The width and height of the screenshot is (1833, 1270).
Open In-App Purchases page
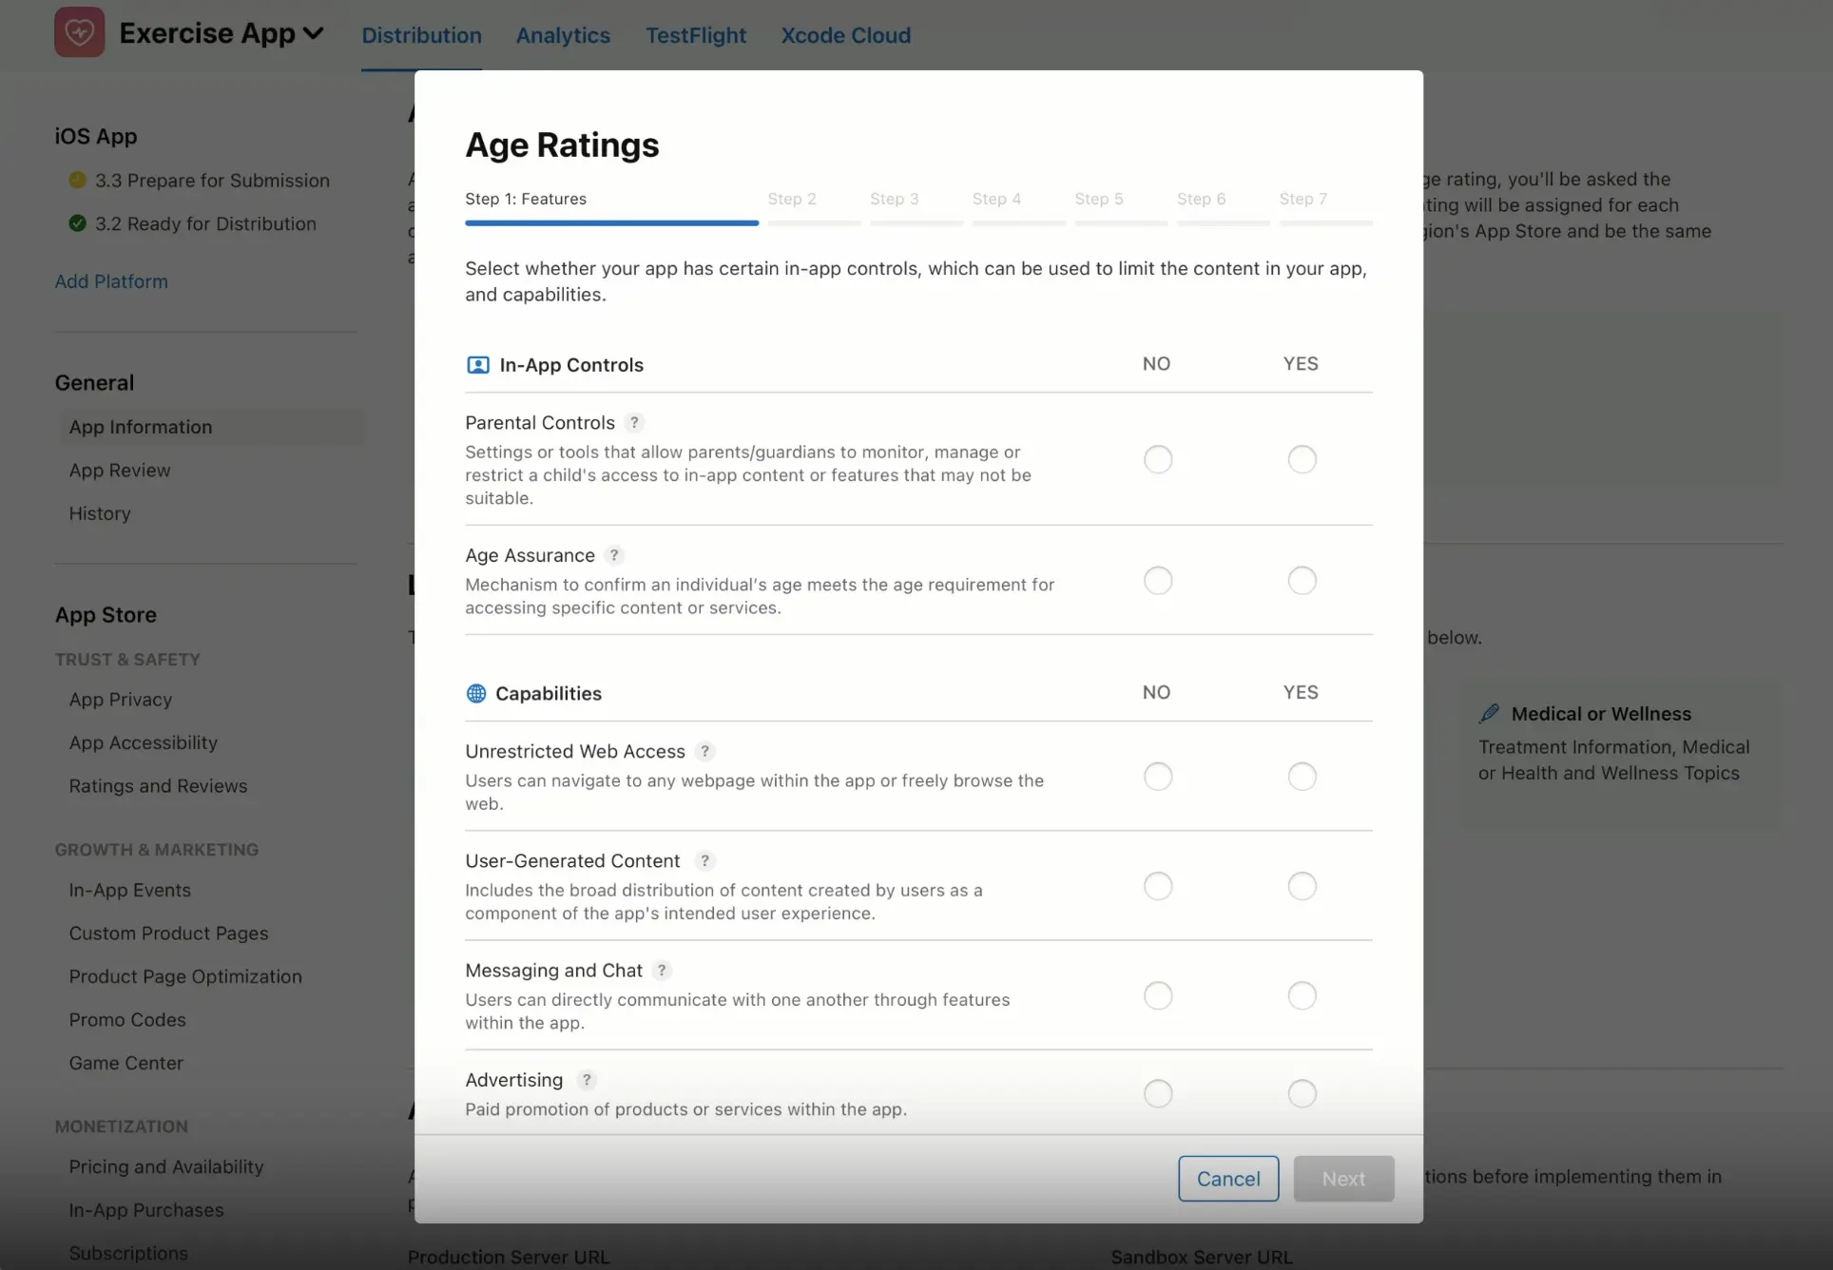click(x=146, y=1210)
